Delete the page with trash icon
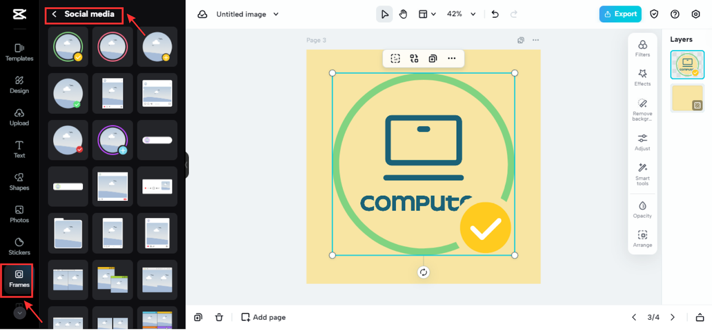This screenshot has width=712, height=331. [x=219, y=317]
